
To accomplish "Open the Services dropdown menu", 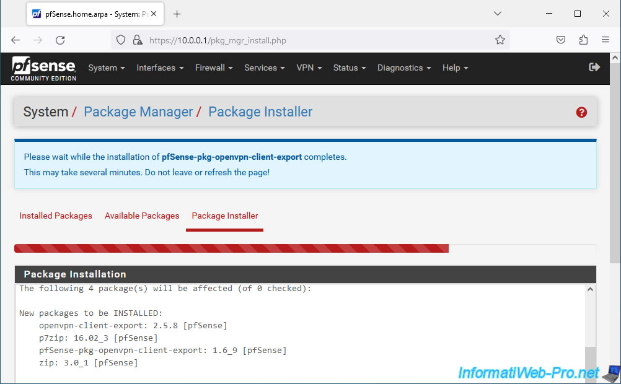I will [265, 68].
